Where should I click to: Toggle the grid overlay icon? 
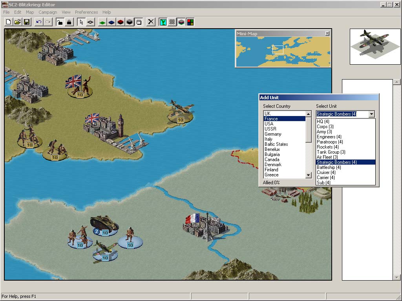172,22
